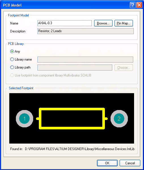Click the Description field Resistor; 2 Leads
This screenshot has height=170, width=144.
(x=86, y=31)
